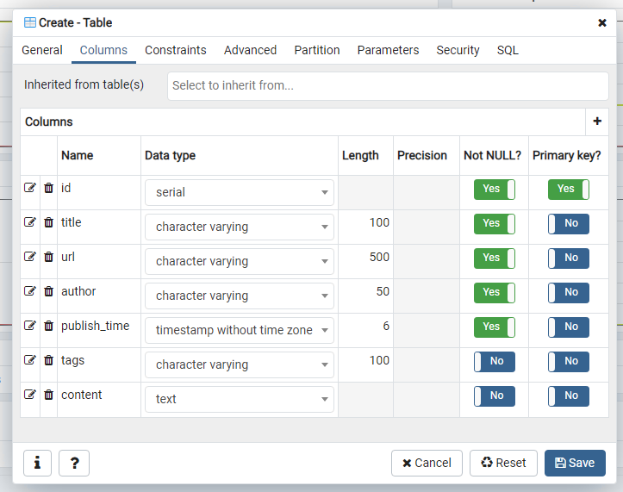Click the edit icon for the url row

click(x=30, y=257)
